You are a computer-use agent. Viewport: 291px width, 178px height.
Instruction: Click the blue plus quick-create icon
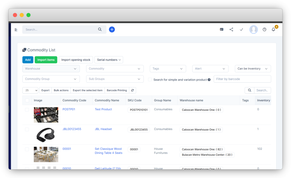(112, 29)
